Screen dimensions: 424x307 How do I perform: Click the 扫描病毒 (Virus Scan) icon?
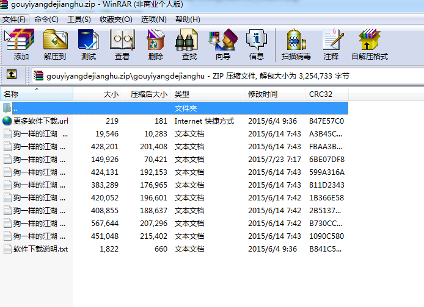pos(296,40)
